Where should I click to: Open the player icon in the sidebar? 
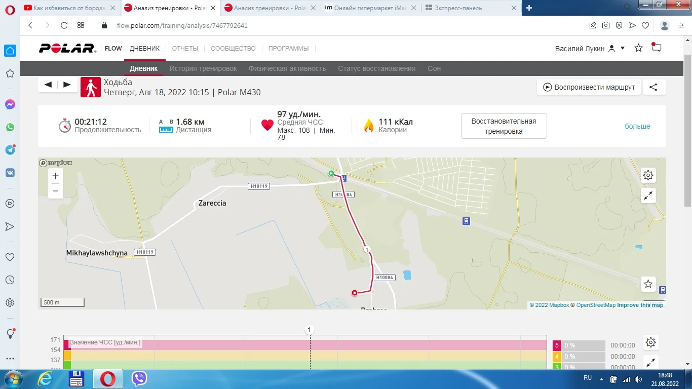tap(10, 204)
